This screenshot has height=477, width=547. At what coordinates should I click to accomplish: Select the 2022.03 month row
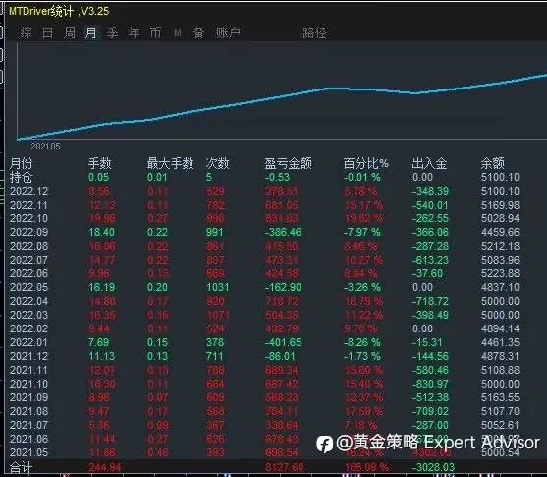pyautogui.click(x=265, y=315)
